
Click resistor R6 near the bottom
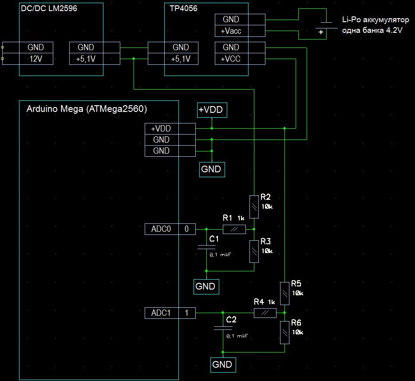[x=285, y=333]
